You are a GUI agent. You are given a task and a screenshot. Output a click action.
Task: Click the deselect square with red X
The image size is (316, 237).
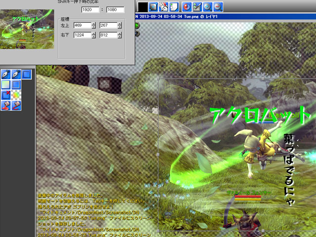tap(6, 95)
